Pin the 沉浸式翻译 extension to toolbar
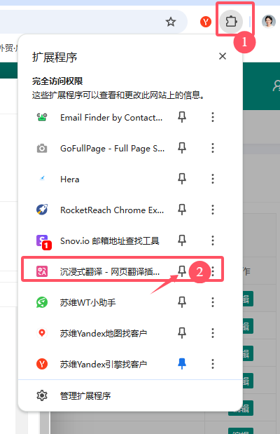Viewport: 280px width, 434px height. (x=181, y=271)
